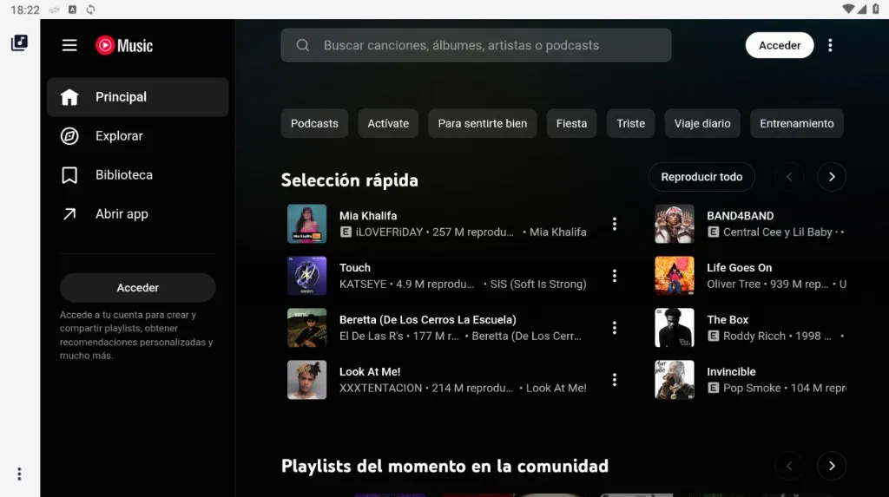Play the BAND4BAND album thumbnail
This screenshot has height=497, width=889.
[674, 224]
